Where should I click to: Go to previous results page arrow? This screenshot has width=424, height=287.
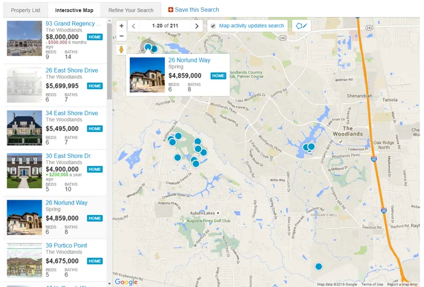pyautogui.click(x=134, y=26)
